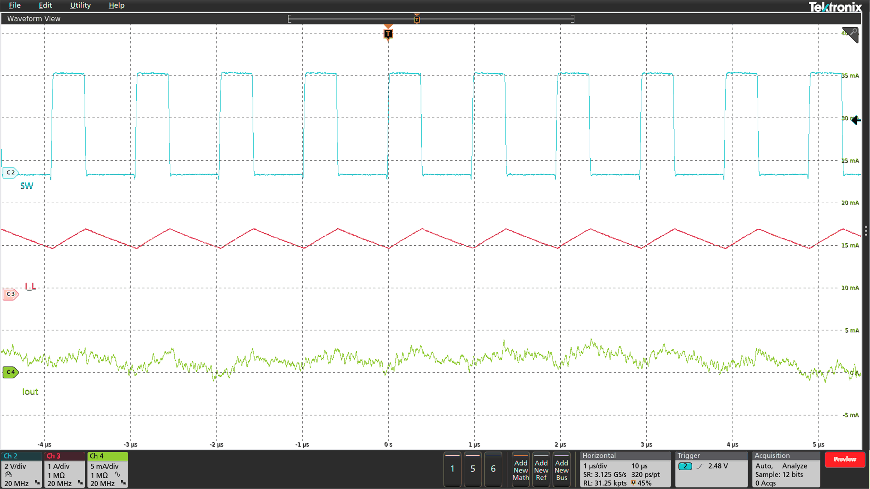The height and width of the screenshot is (489, 870).
Task: Open the Horizontal settings badge
Action: tap(624, 469)
